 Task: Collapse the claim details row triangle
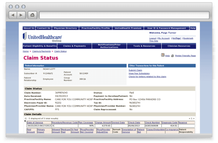pos(25,121)
